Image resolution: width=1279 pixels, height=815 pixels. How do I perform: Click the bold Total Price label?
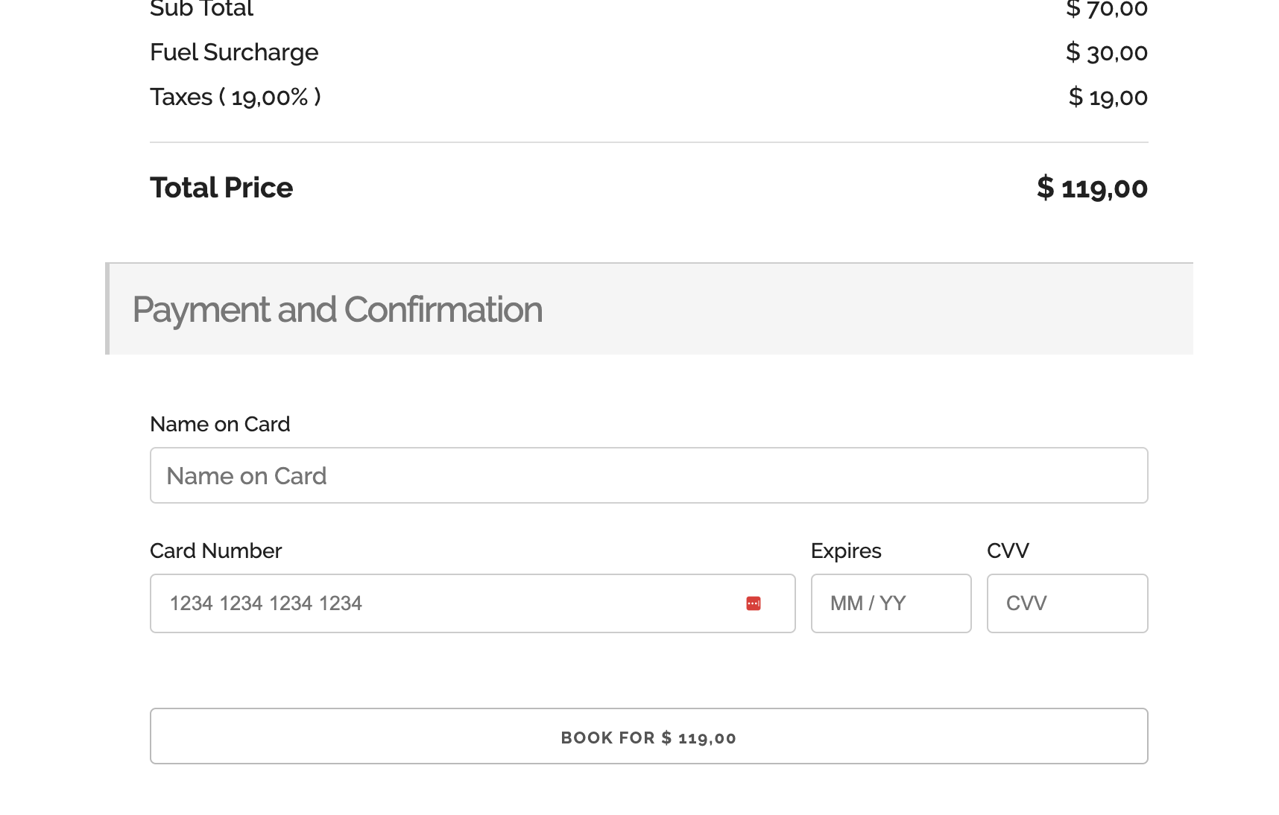pos(221,188)
